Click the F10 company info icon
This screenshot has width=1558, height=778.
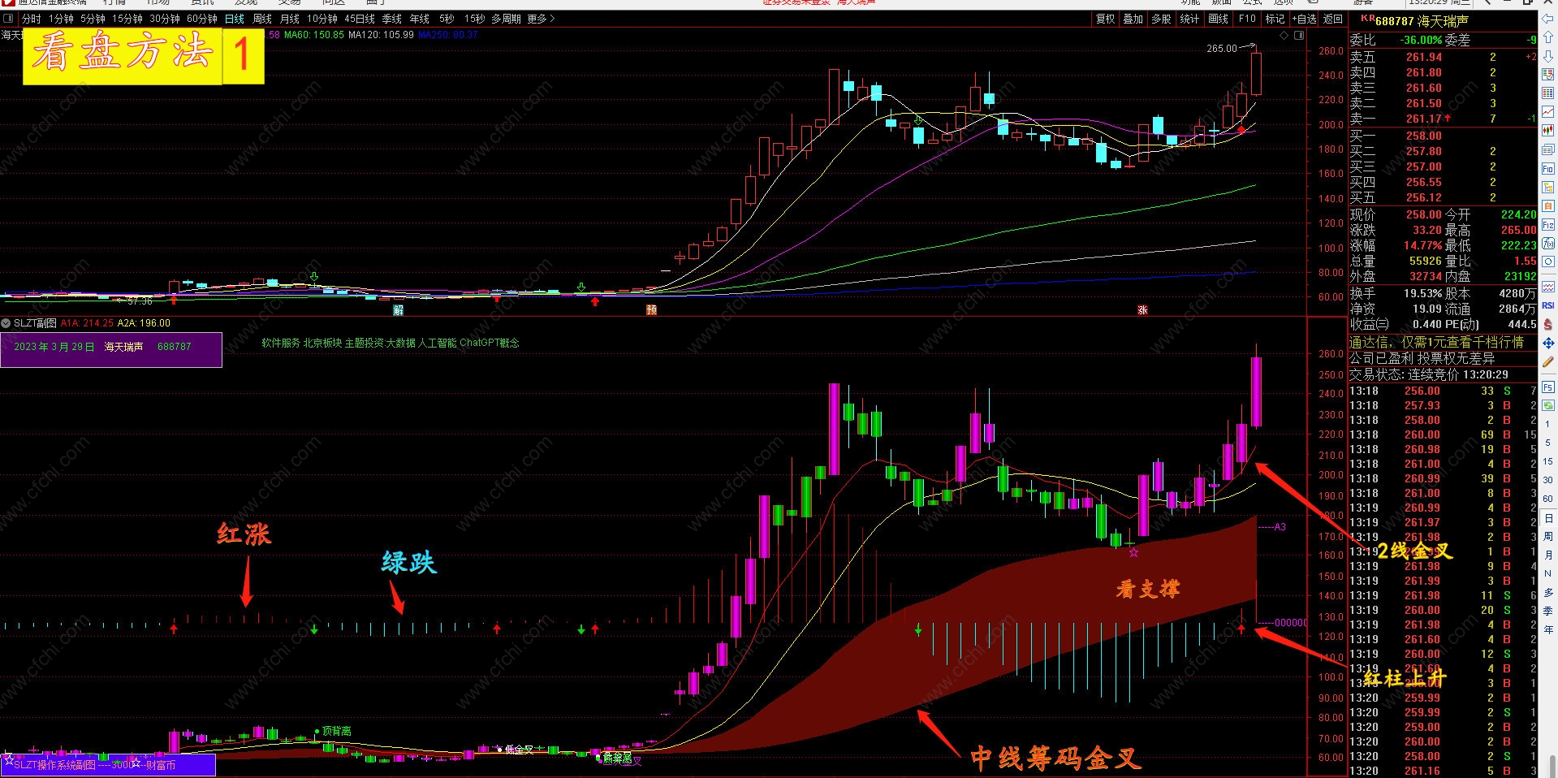[1547, 168]
